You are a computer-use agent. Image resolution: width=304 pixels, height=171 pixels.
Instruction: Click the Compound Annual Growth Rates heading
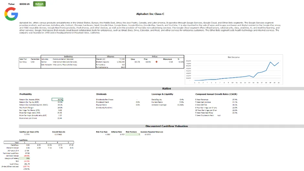coord(216,94)
